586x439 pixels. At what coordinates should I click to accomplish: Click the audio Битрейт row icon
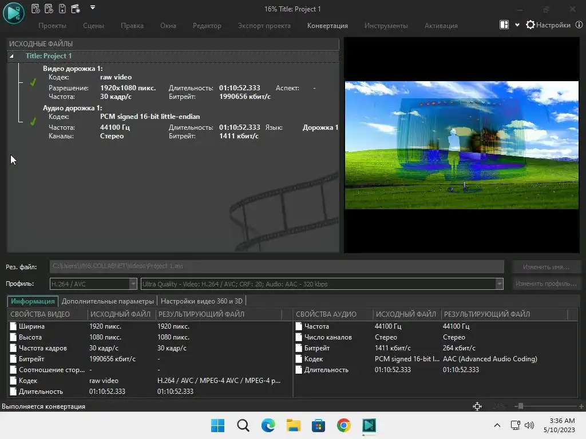[x=299, y=348]
